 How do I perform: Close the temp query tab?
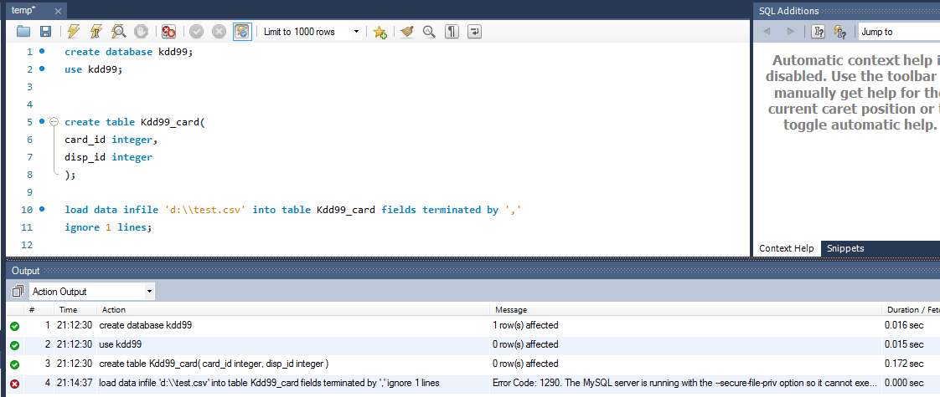point(58,11)
